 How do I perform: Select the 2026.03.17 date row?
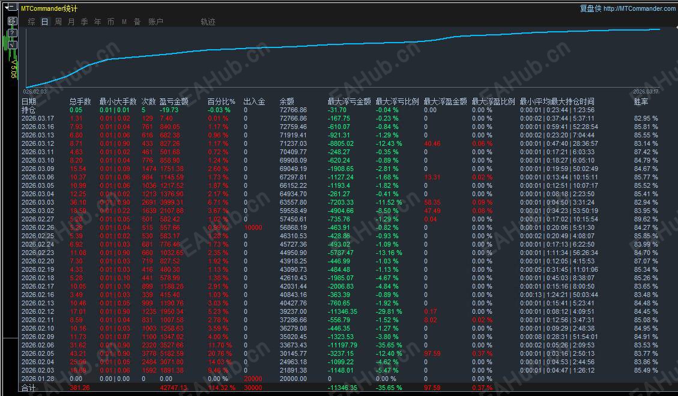[38, 118]
